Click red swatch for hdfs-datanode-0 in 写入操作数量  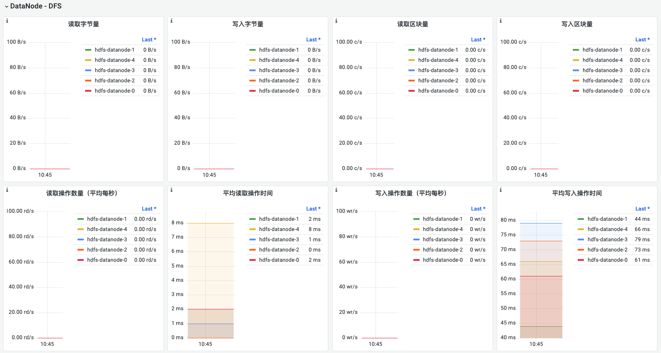click(x=416, y=260)
